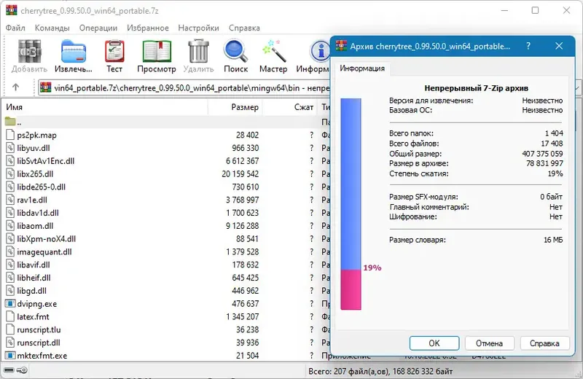
Task: Sort the list by Размер column header
Action: [x=235, y=107]
